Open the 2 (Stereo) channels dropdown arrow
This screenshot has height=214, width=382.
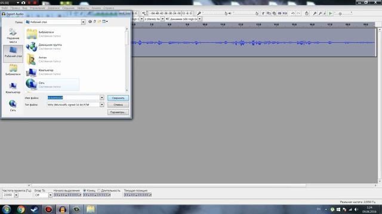[162, 19]
